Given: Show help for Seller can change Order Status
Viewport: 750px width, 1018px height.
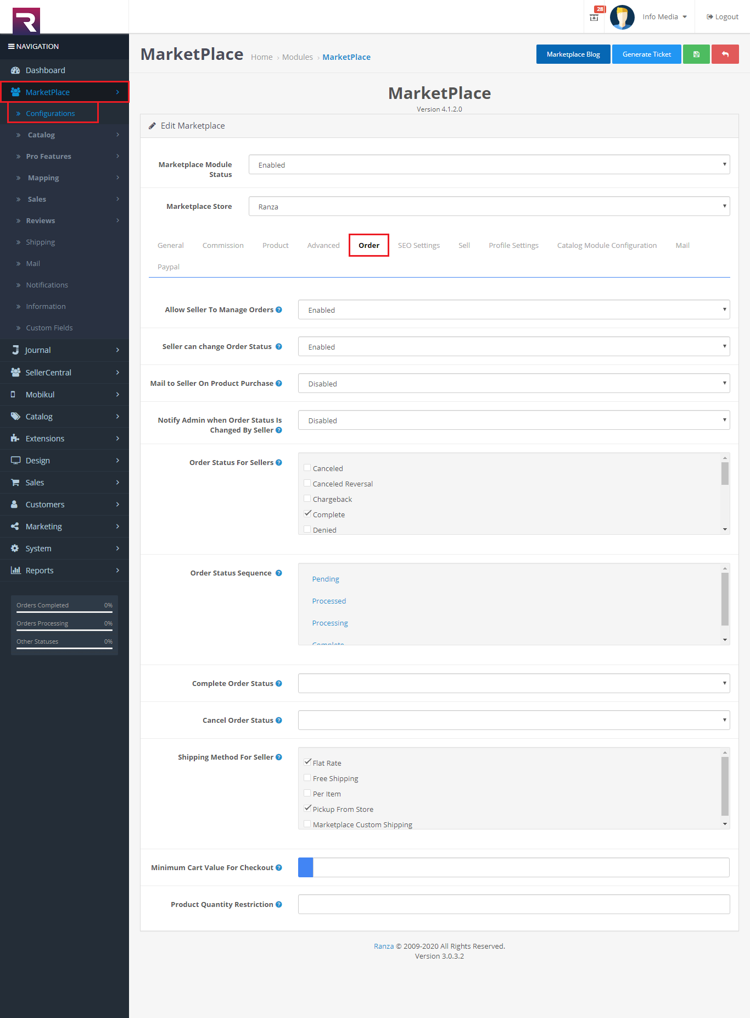Looking at the screenshot, I should click(279, 346).
